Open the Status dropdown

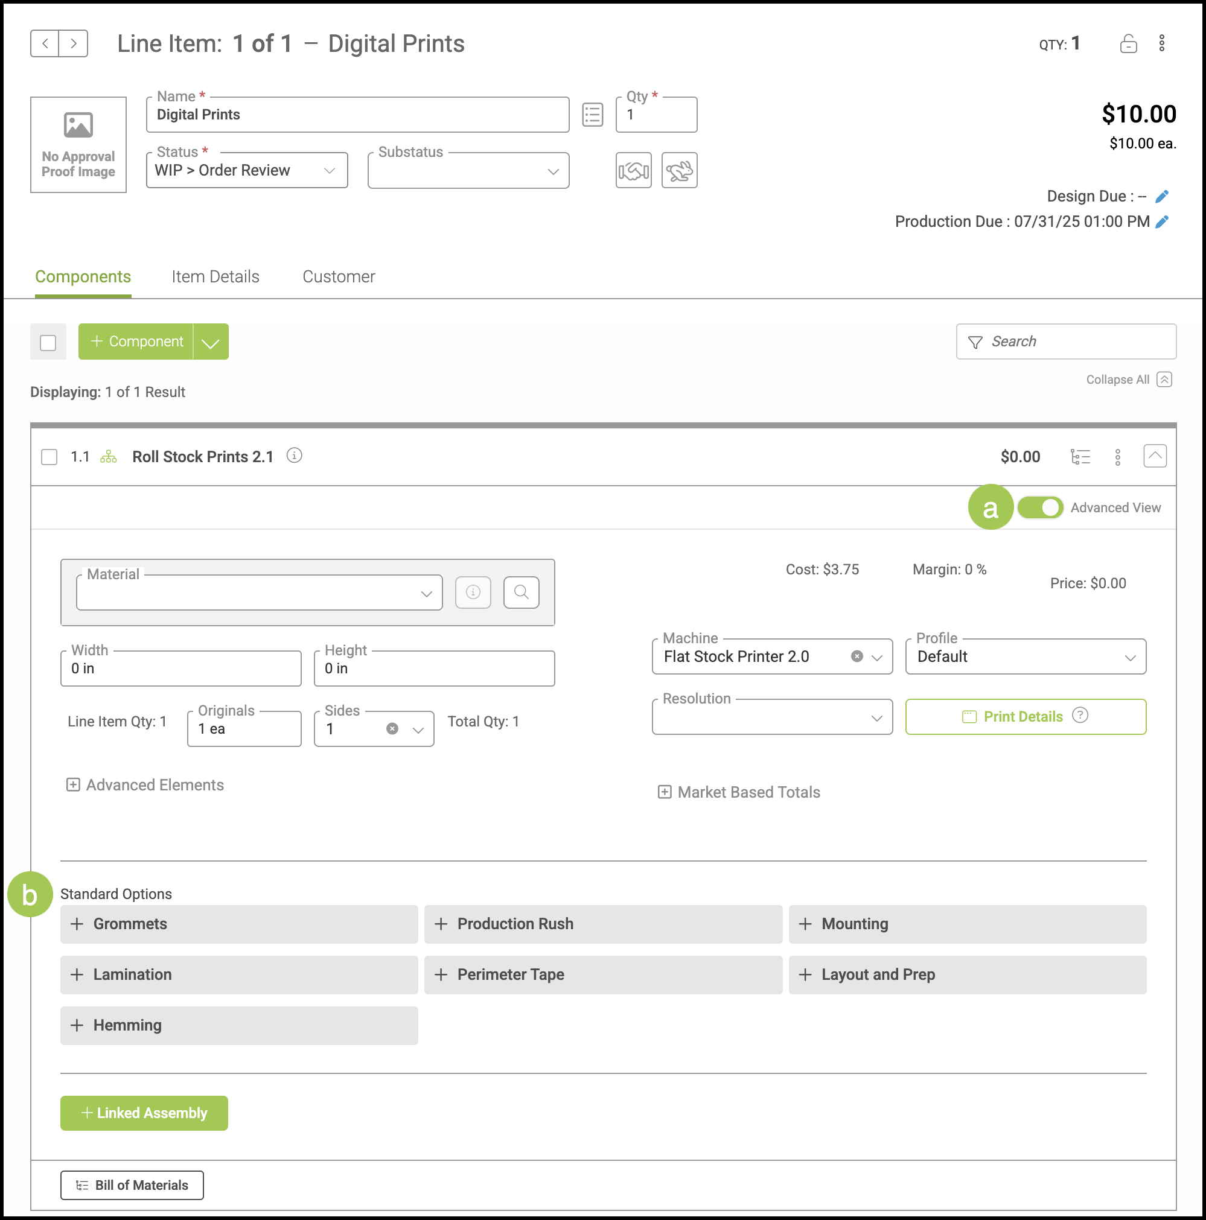[x=246, y=171]
